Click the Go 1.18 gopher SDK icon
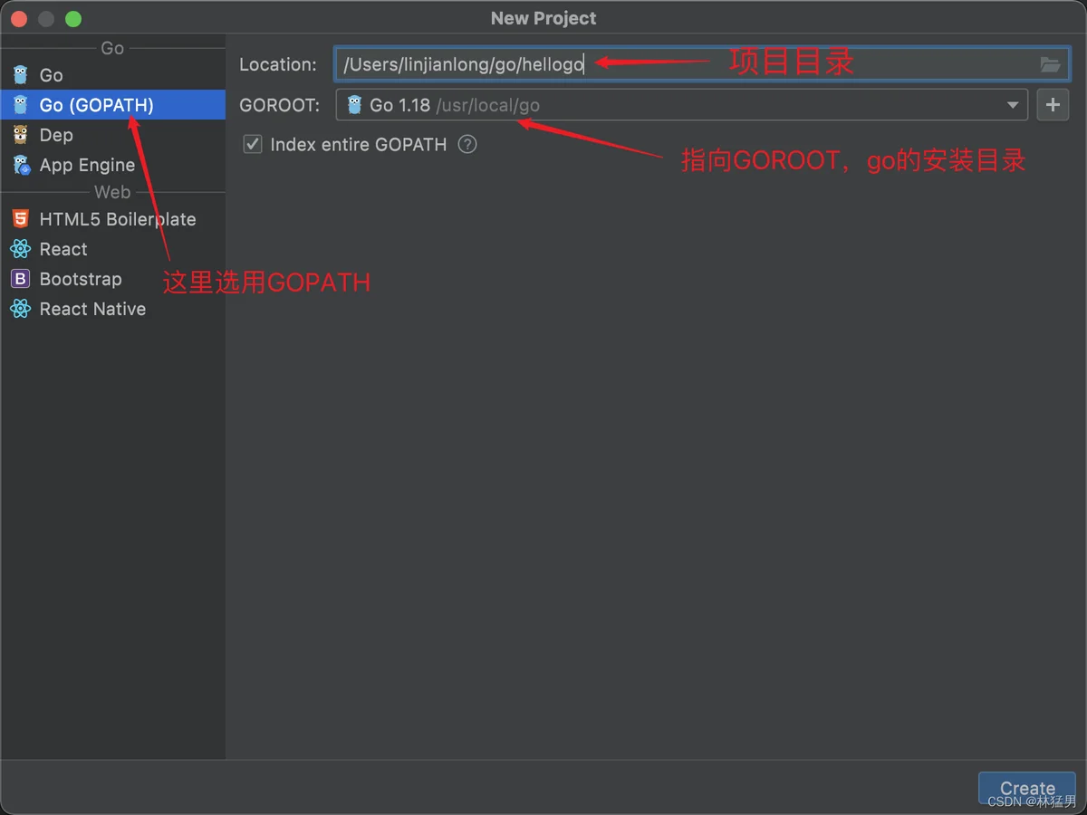Image resolution: width=1087 pixels, height=815 pixels. click(x=354, y=105)
